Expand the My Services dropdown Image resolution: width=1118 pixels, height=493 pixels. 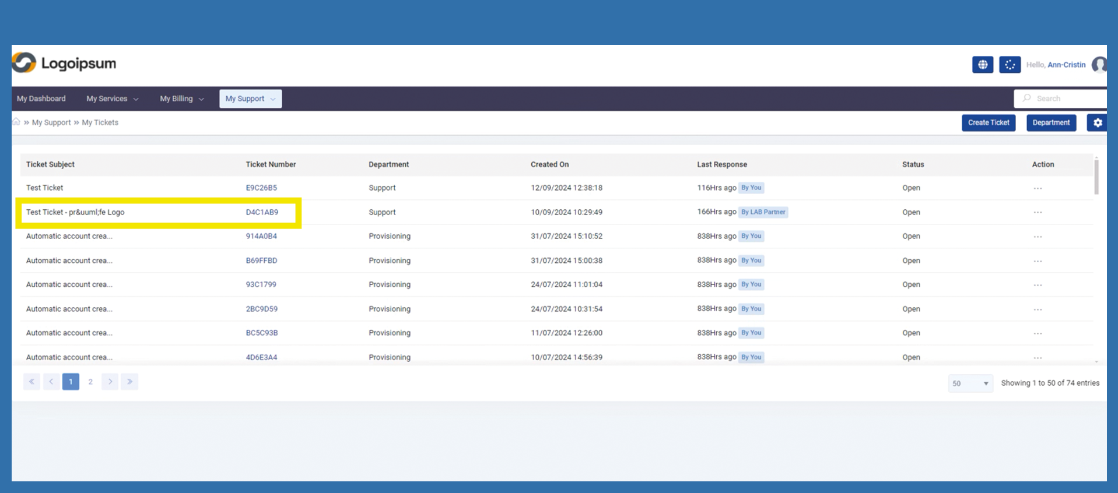pyautogui.click(x=112, y=99)
